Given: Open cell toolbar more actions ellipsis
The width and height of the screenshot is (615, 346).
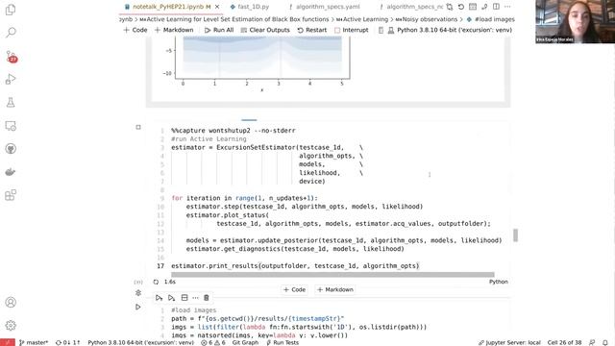Looking at the screenshot, I should 195,298.
